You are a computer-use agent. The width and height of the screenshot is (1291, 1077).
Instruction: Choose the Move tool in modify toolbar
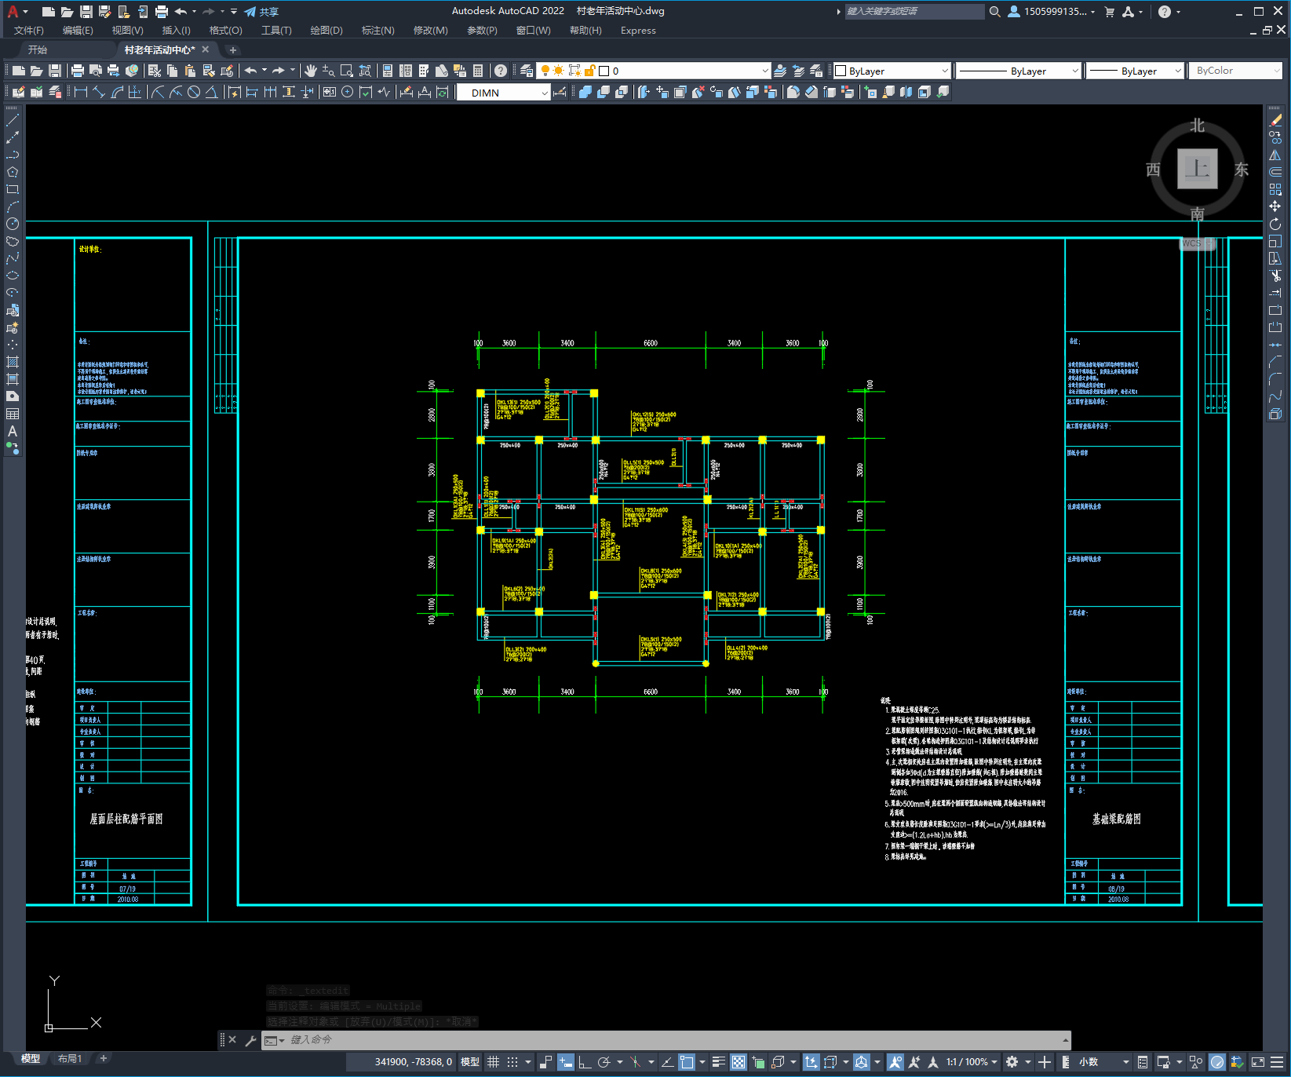pyautogui.click(x=1275, y=206)
